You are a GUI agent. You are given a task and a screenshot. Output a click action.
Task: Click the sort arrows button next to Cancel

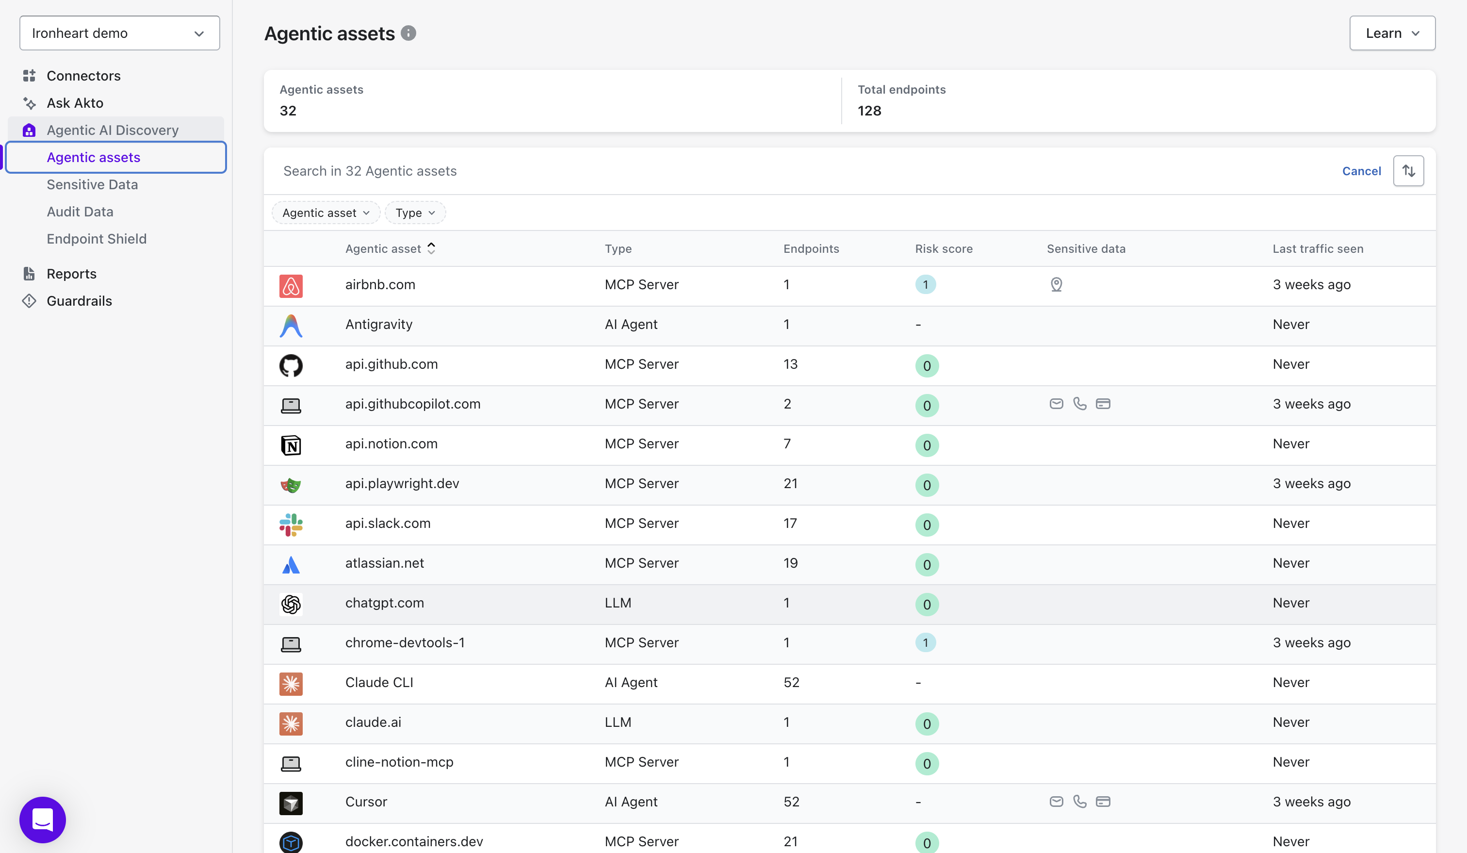click(1408, 171)
